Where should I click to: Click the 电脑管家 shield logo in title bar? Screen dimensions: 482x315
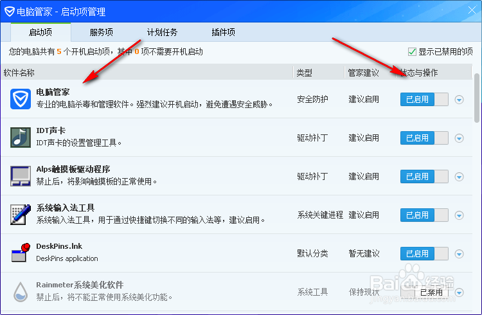[10, 12]
